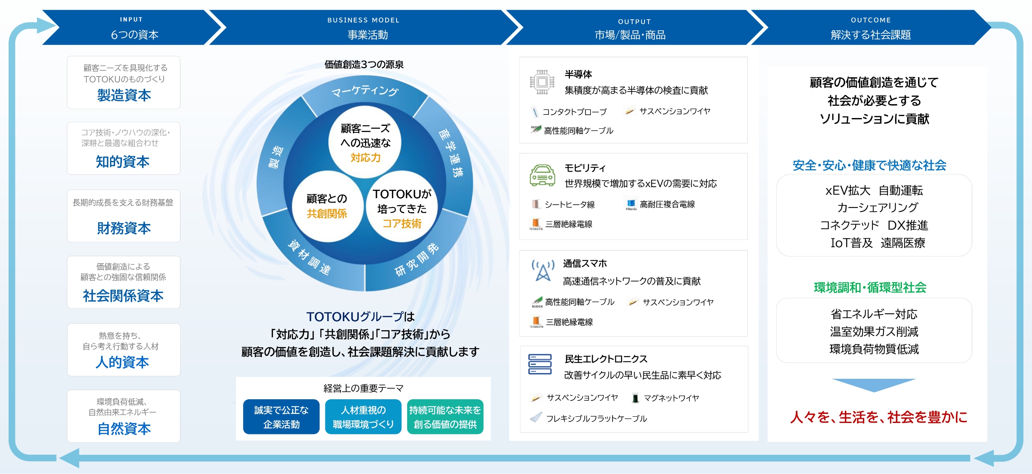1032x474 pixels.
Task: Click the 人材重視の職場環境づくり theme button
Action: click(x=363, y=417)
